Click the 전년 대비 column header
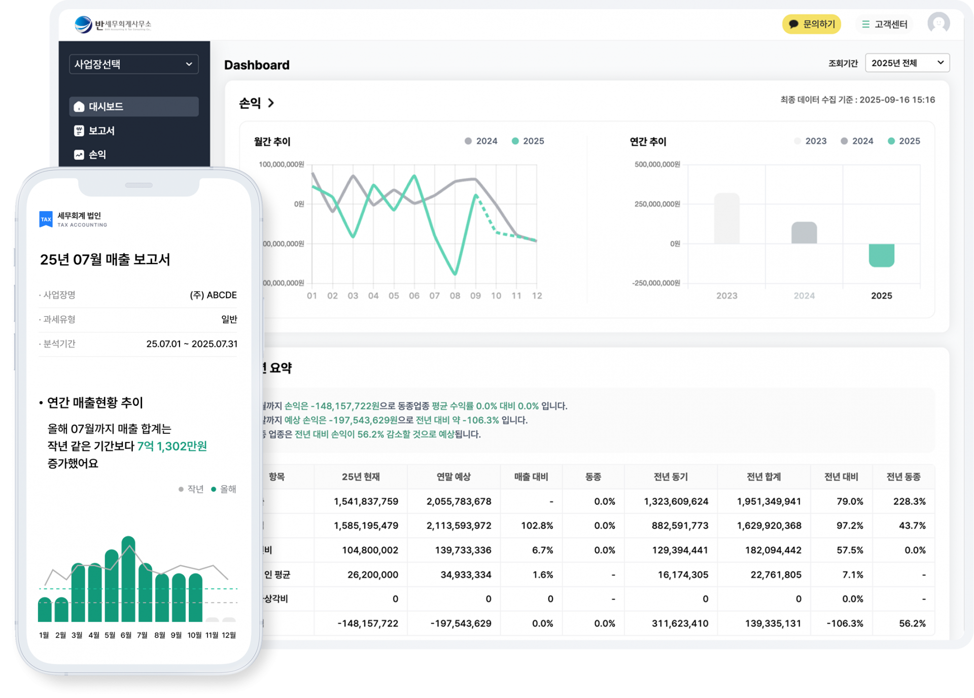The width and height of the screenshot is (974, 698). tap(841, 476)
